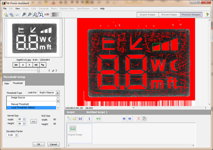Confirm threshold with OK button

coord(39,144)
